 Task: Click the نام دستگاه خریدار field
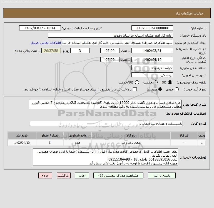(111, 35)
